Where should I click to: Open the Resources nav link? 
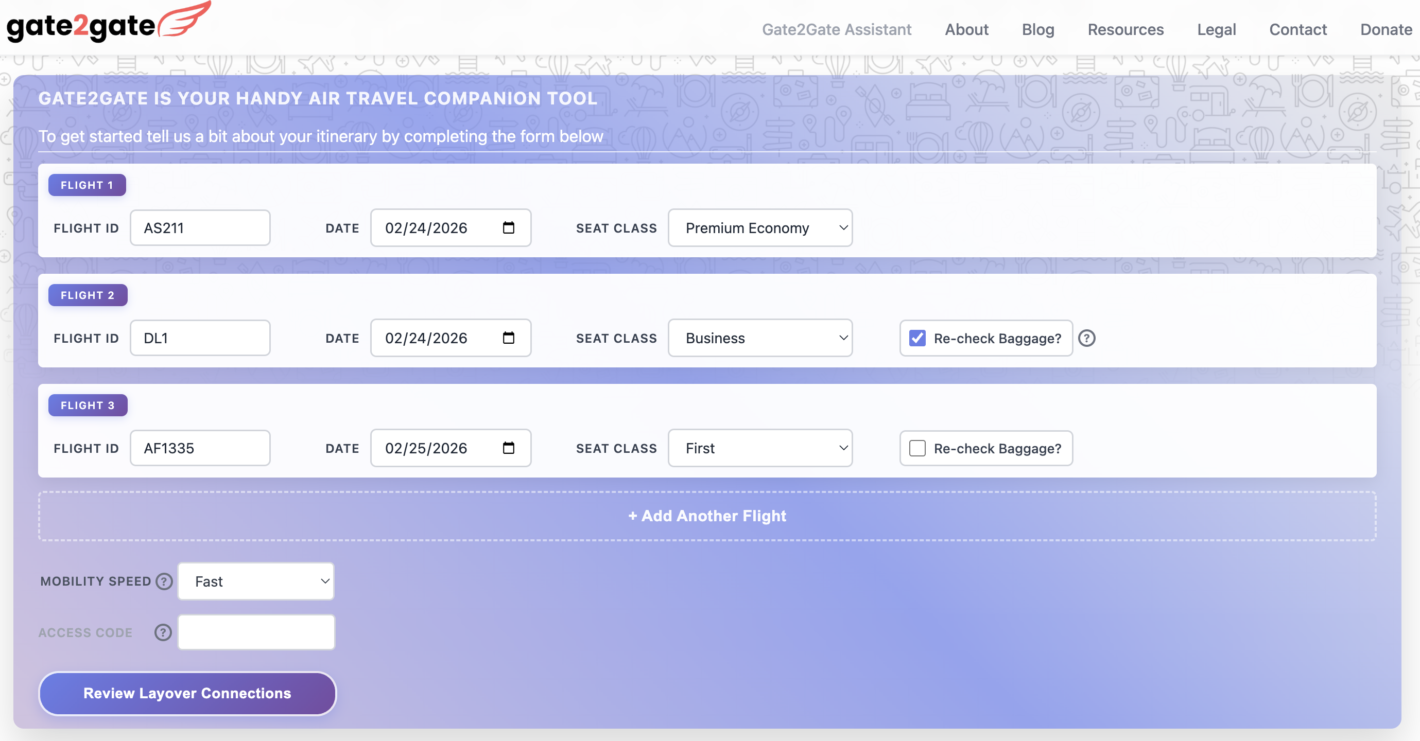pyautogui.click(x=1125, y=29)
